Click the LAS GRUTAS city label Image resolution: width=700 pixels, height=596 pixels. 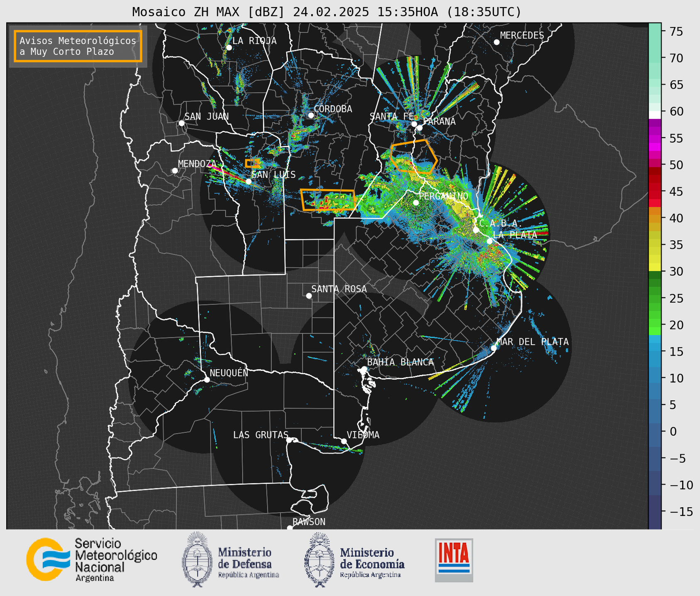point(261,435)
